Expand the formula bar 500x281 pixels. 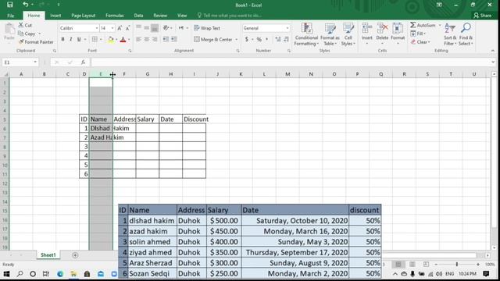pos(493,62)
